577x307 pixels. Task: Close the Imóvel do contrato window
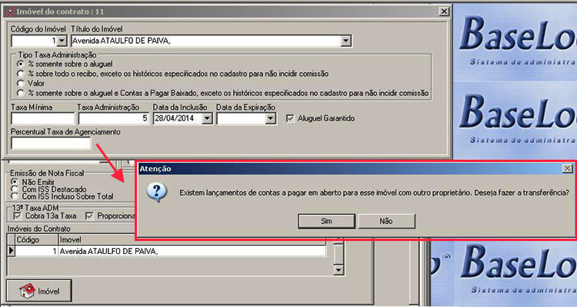[443, 12]
